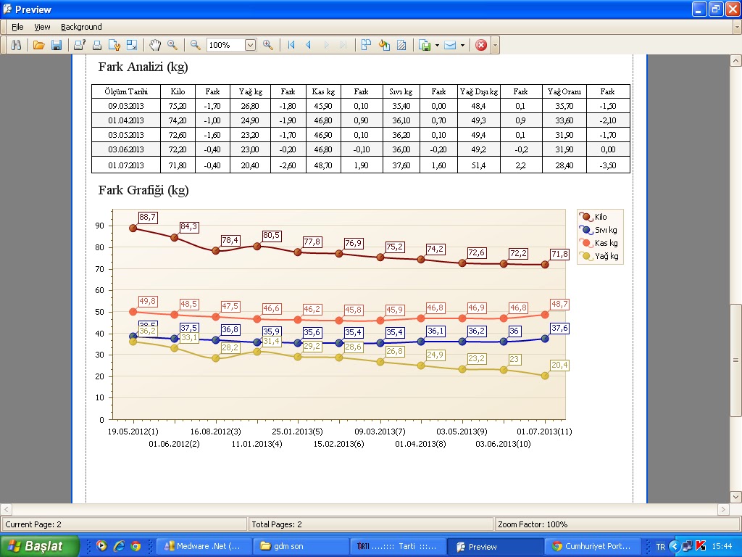Screen dimensions: 742x557
Task: Expand the hidden system tray icons arrow
Action: [675, 546]
